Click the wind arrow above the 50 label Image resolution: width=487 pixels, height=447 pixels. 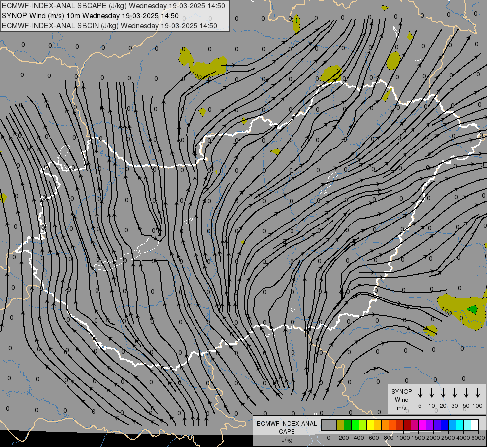coord(466,393)
